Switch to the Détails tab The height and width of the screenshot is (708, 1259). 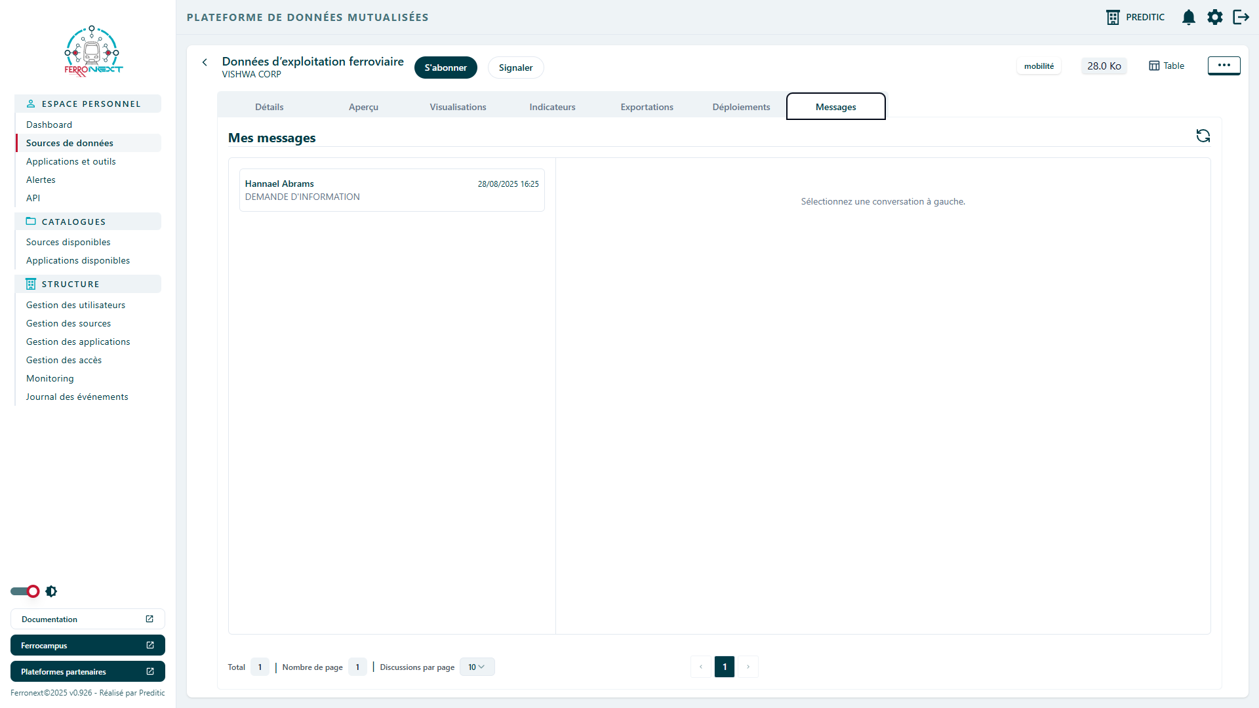pos(269,107)
